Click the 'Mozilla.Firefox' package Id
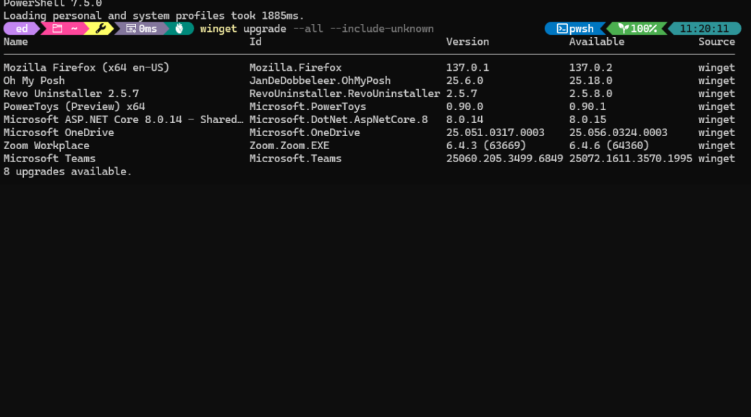The height and width of the screenshot is (417, 751). 295,67
